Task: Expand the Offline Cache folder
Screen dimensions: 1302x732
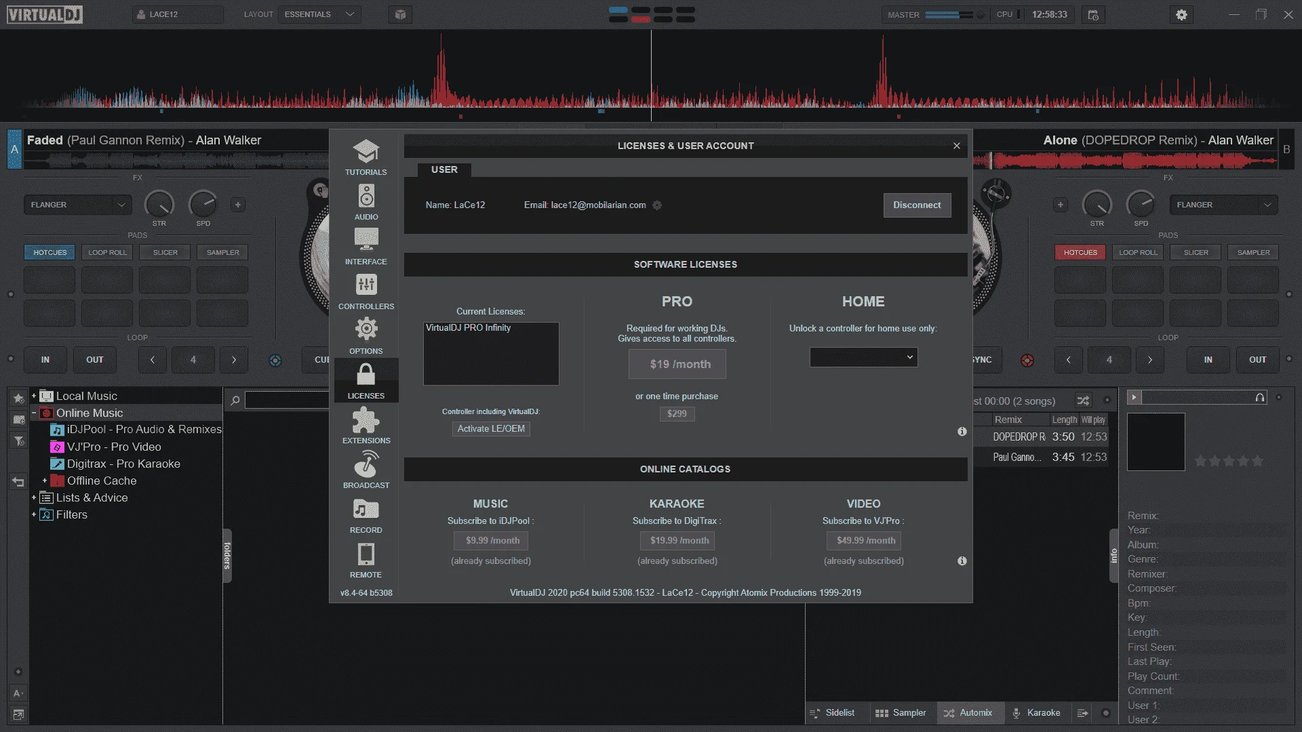Action: coord(45,481)
